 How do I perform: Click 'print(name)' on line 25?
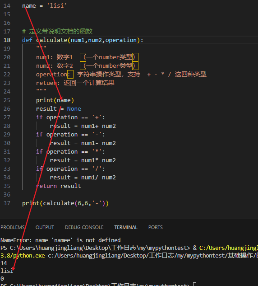click(55, 100)
